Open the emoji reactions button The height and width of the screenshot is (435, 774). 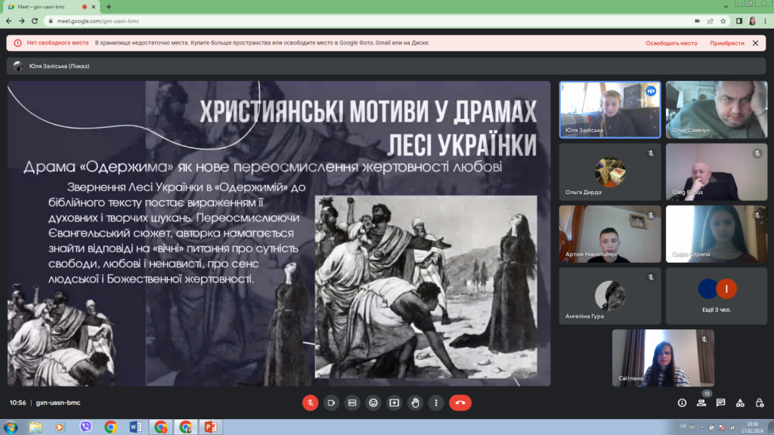pos(373,403)
